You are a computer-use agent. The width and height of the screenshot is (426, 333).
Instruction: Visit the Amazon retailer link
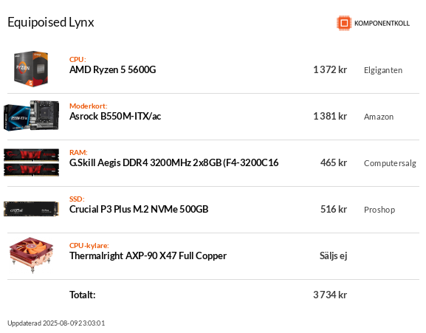[379, 117]
